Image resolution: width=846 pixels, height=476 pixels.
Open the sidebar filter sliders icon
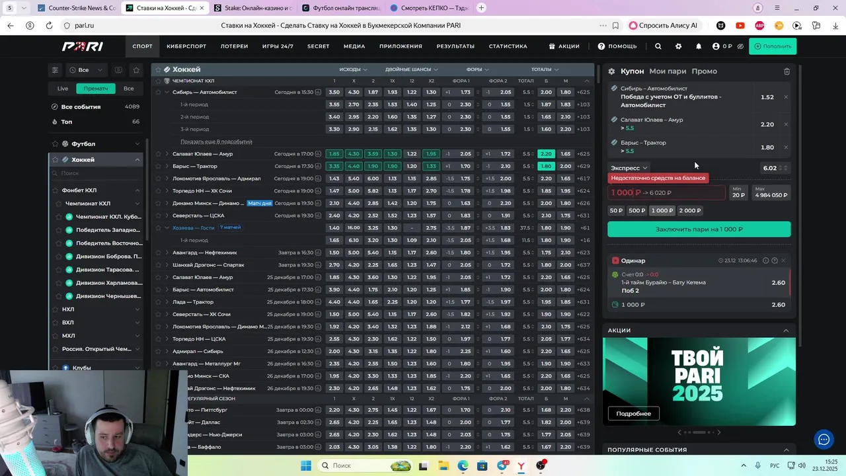pyautogui.click(x=55, y=70)
